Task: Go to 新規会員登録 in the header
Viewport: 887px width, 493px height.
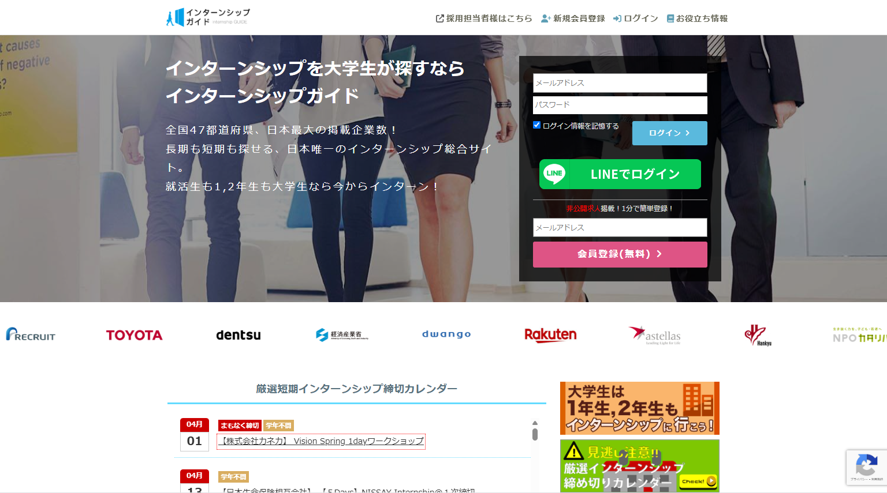Action: click(573, 18)
